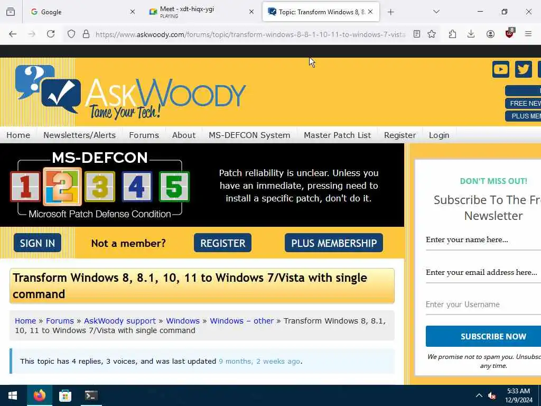This screenshot has width=541, height=406.
Task: Open the Master Patch List menu item
Action: point(338,135)
